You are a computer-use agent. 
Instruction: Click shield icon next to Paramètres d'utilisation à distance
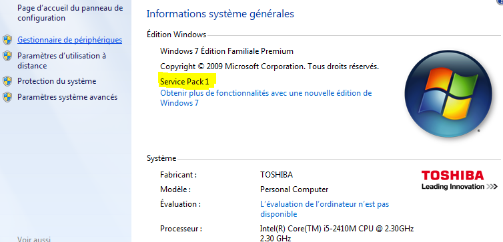(7, 57)
